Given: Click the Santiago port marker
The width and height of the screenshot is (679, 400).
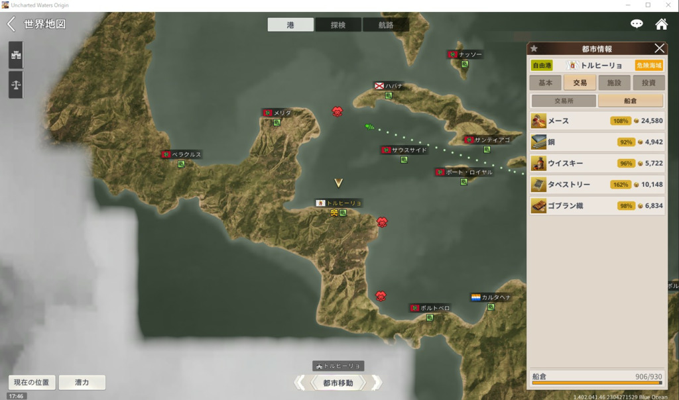Looking at the screenshot, I should tap(487, 150).
